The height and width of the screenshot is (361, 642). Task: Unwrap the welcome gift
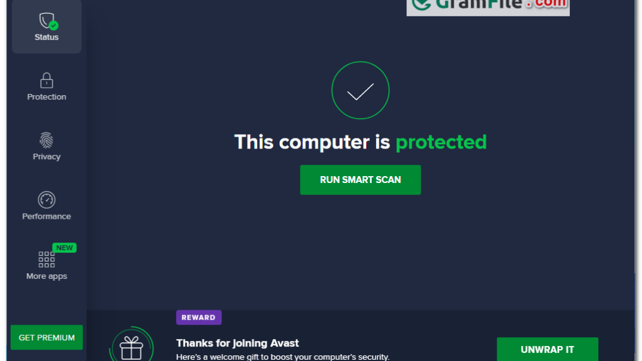click(x=547, y=349)
